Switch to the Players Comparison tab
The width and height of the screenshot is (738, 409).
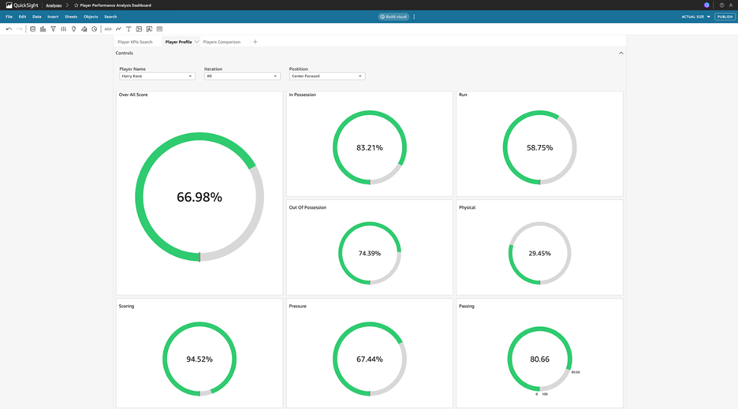[x=222, y=42]
